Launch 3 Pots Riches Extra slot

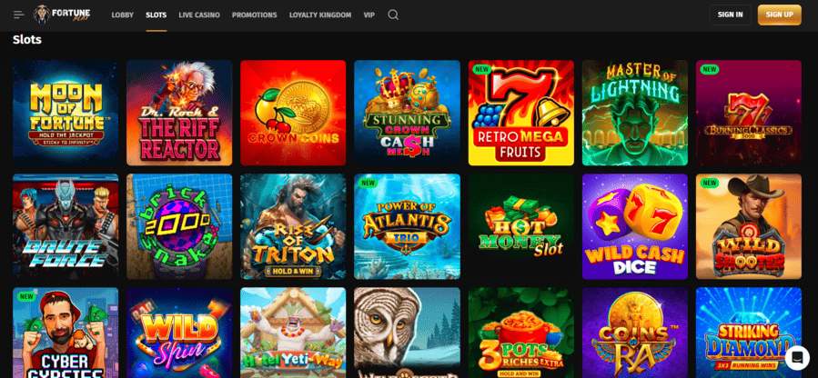[521, 333]
